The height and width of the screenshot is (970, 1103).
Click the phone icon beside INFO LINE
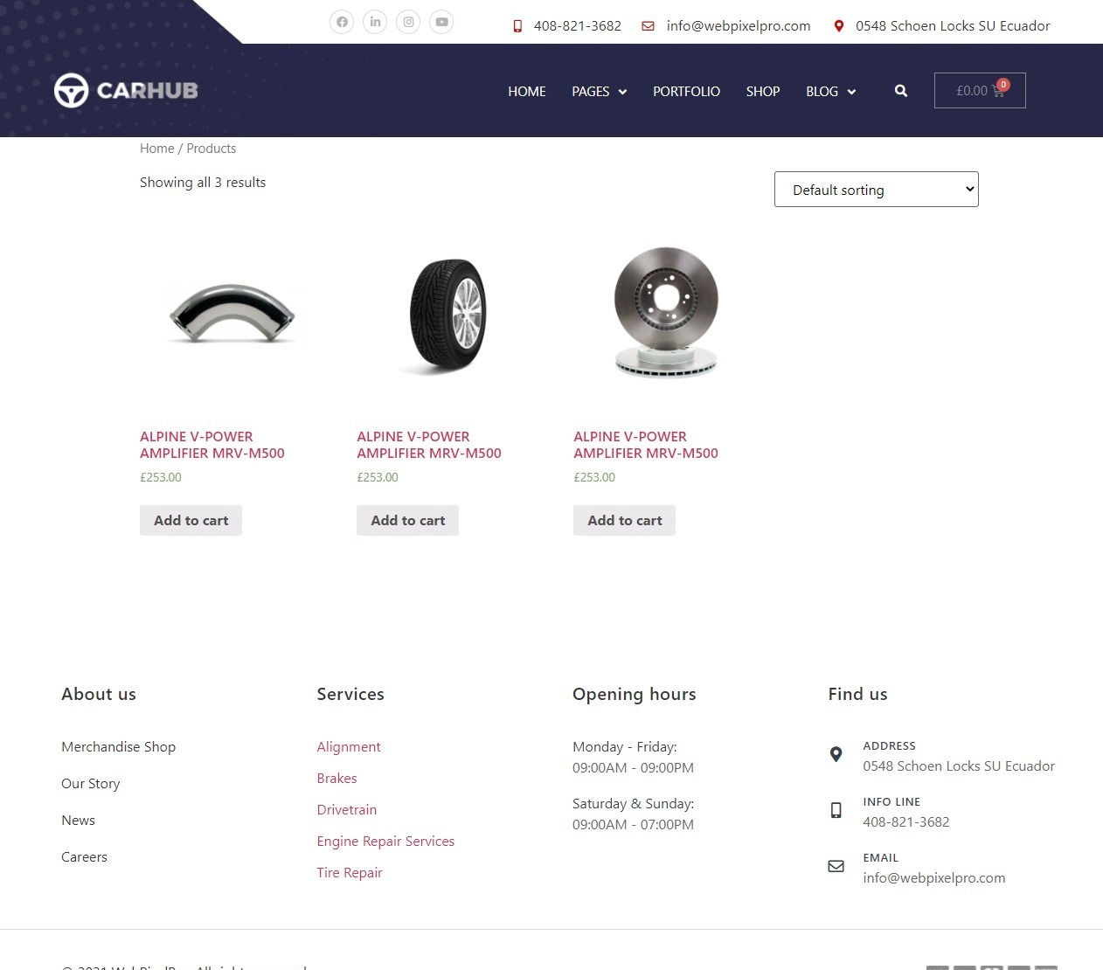[836, 810]
